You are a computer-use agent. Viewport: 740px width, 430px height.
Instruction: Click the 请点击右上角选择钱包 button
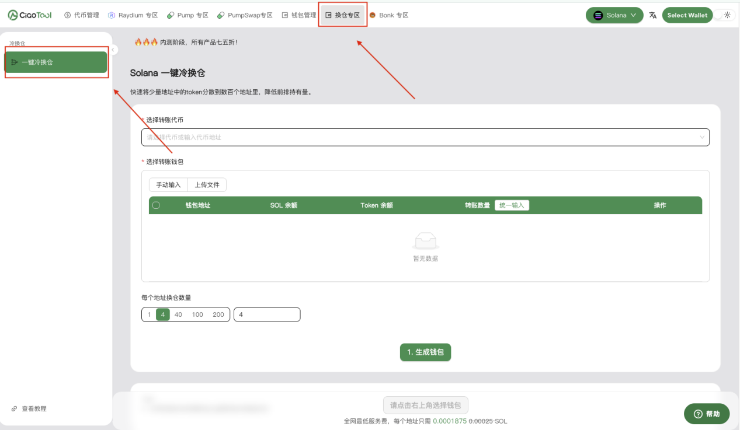(425, 405)
